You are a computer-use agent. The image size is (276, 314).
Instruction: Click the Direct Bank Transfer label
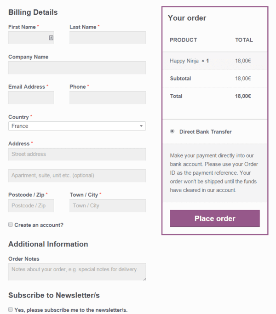205,131
